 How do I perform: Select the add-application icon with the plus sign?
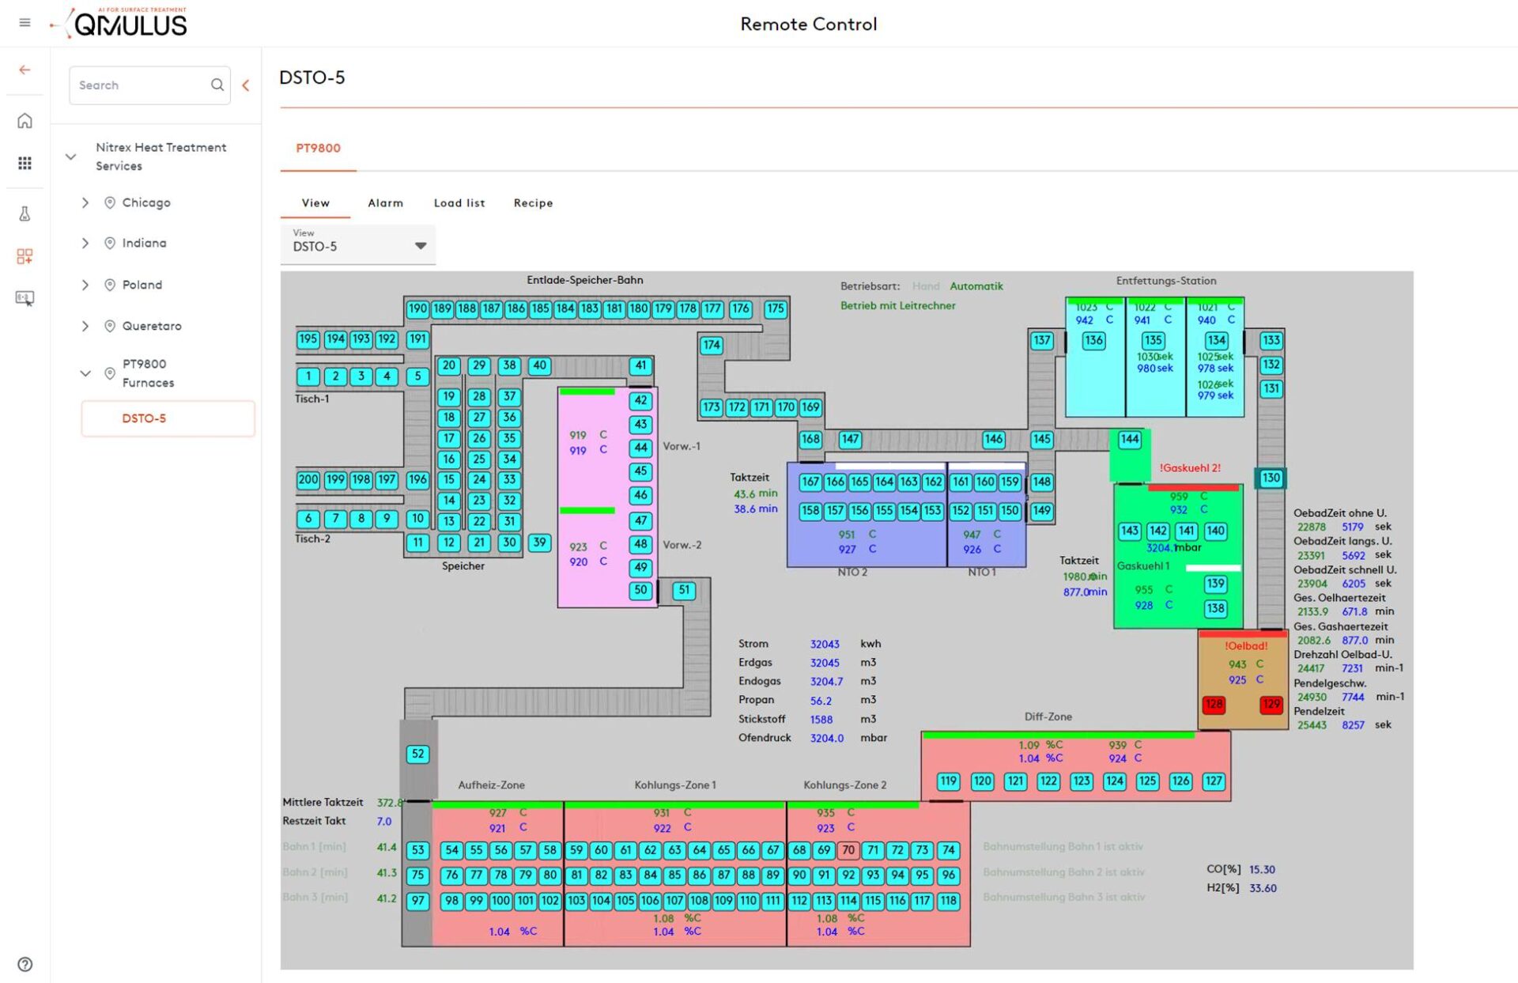click(26, 255)
